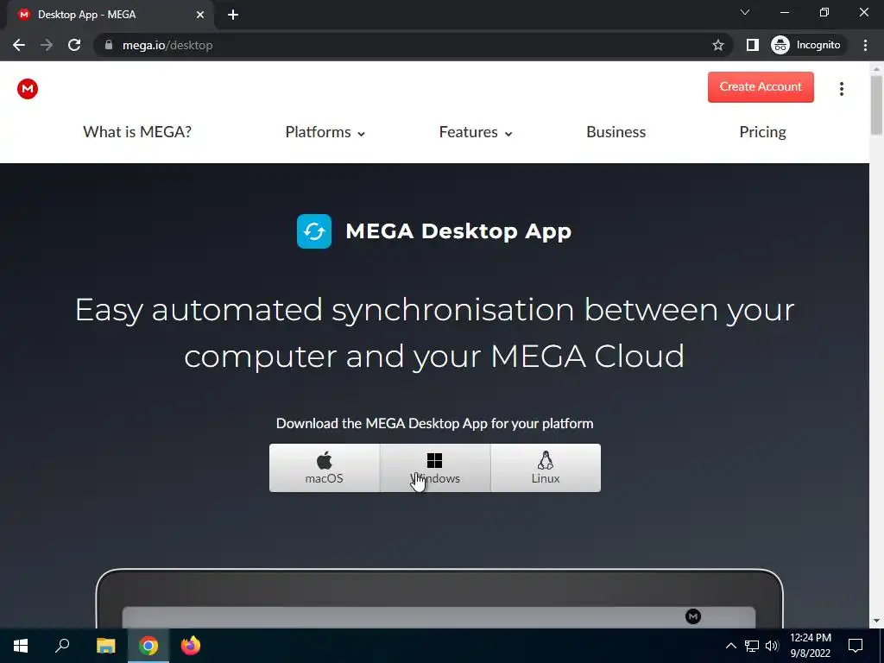Open the tab search chevron

(x=745, y=12)
